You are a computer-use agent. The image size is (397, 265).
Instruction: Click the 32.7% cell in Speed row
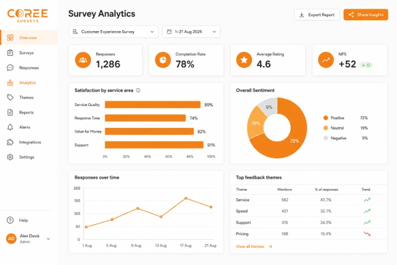click(x=326, y=211)
